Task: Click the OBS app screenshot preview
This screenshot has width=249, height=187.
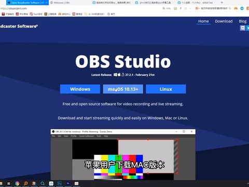Action: coord(123,154)
